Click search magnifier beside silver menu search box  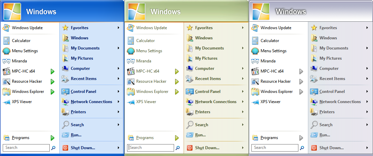point(302,148)
